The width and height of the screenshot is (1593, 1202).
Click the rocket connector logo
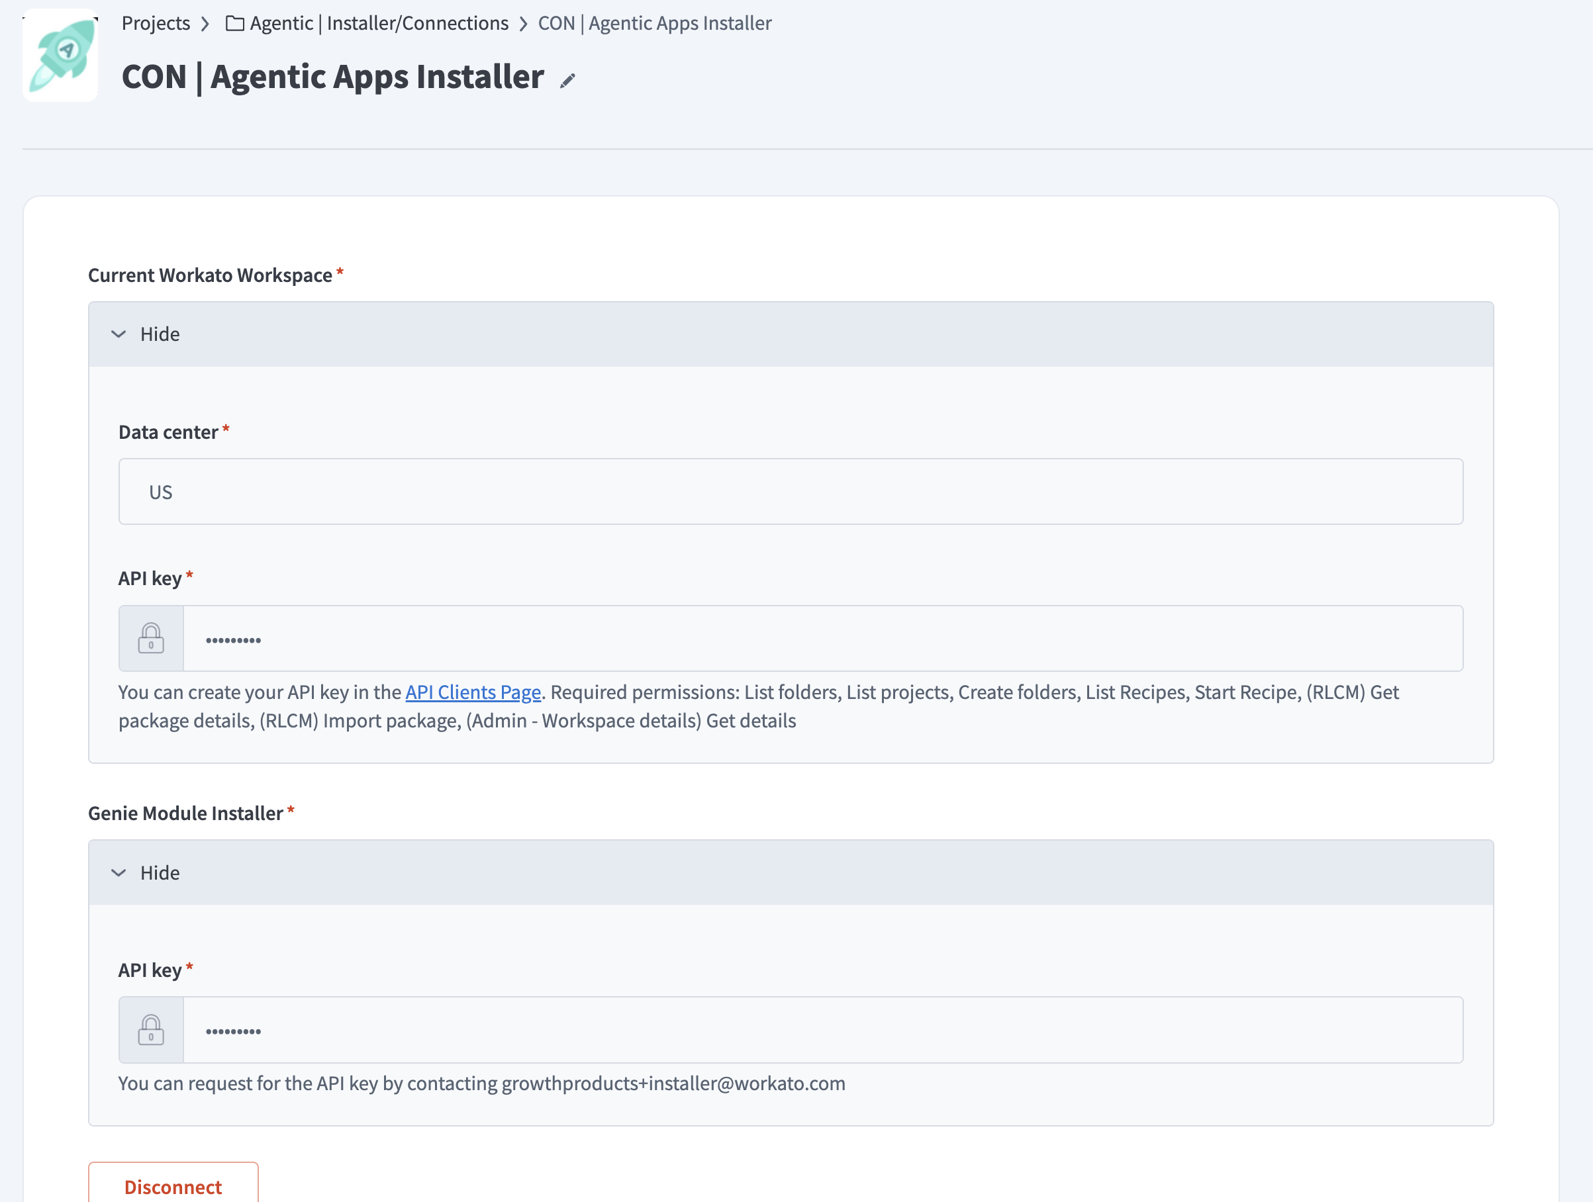click(x=60, y=56)
